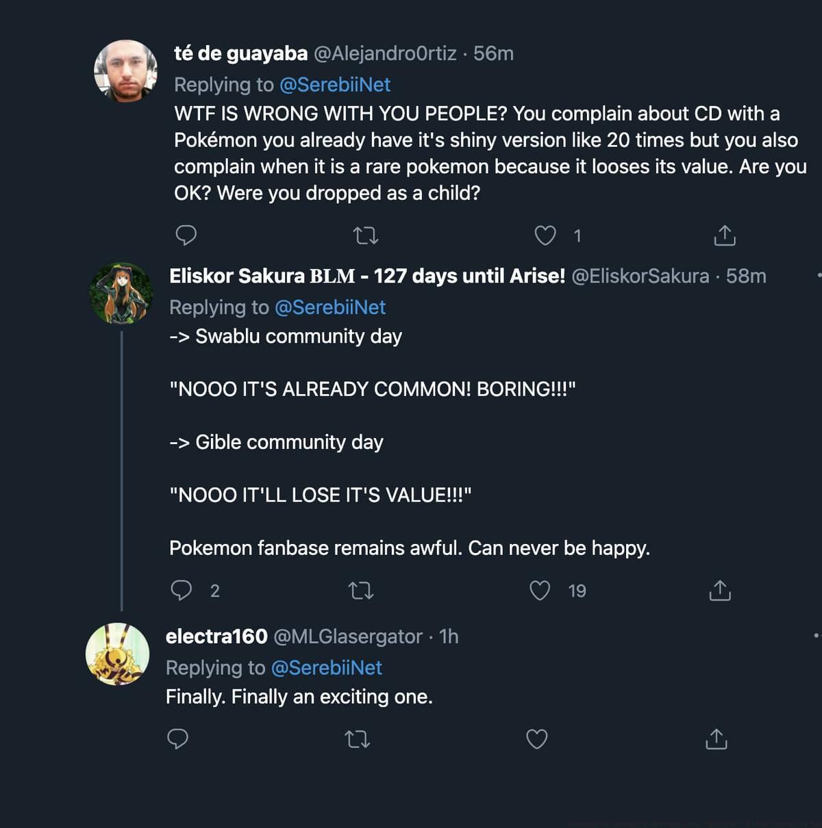The image size is (822, 828).
Task: Like té de guayaba's tweet
Action: (545, 235)
